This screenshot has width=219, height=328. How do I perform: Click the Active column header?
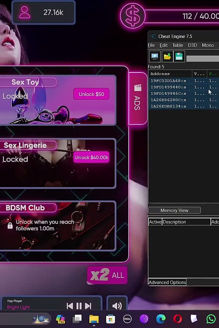pyautogui.click(x=155, y=222)
